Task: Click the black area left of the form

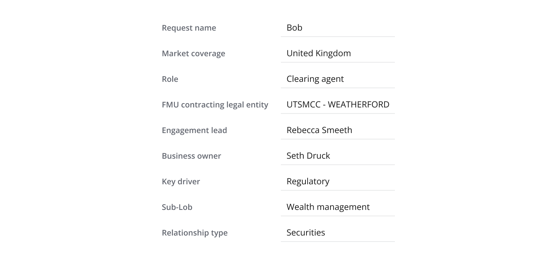Action: coord(71,129)
